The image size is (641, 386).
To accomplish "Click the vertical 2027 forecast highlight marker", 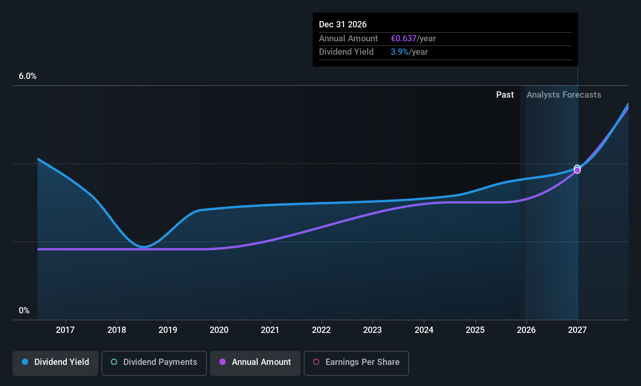I will (x=577, y=234).
